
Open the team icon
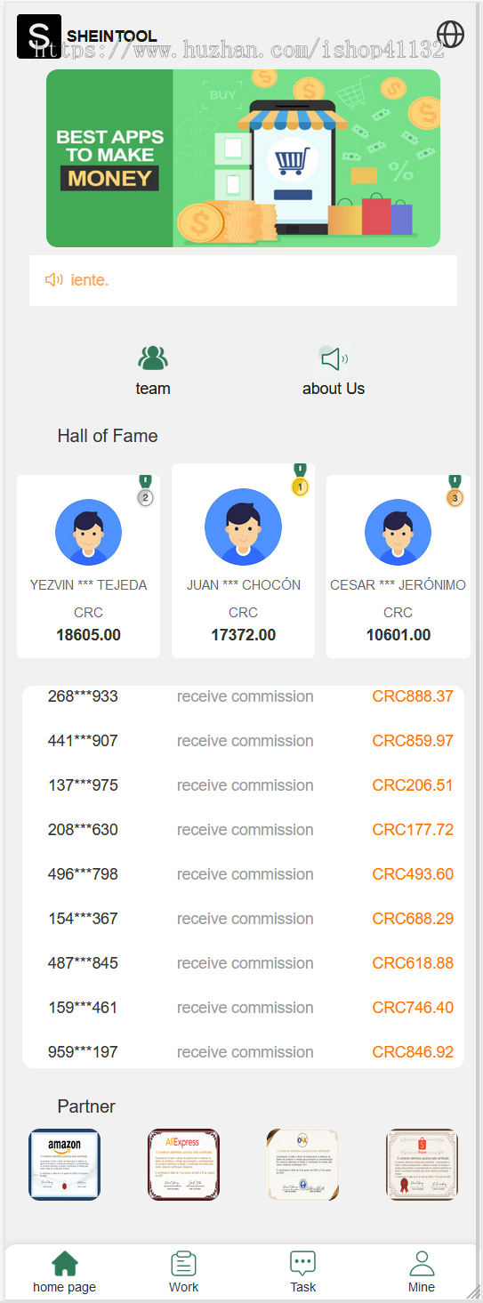pos(153,358)
